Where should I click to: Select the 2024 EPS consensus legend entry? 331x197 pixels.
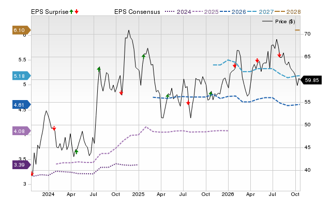tap(178, 12)
